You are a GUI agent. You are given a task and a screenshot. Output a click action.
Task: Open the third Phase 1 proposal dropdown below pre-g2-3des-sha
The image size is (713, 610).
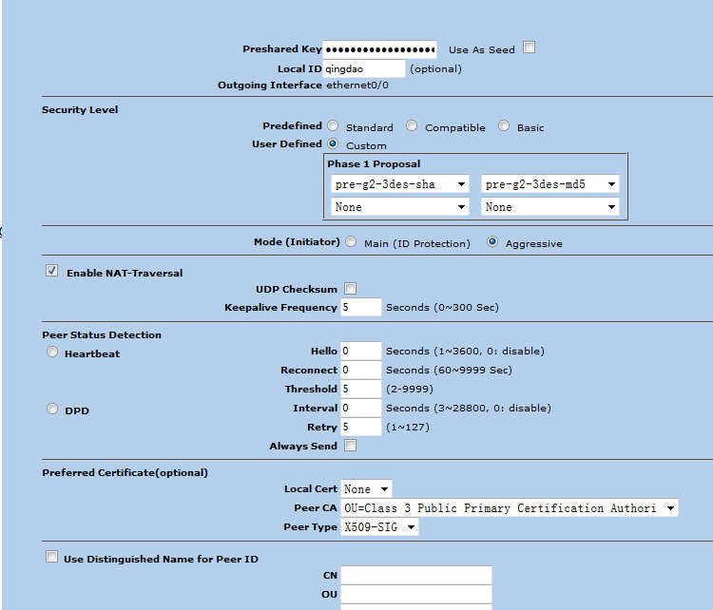coord(399,207)
